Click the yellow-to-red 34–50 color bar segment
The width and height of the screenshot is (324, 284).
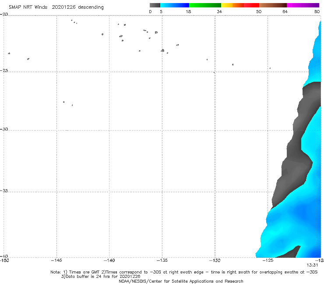(x=240, y=5)
